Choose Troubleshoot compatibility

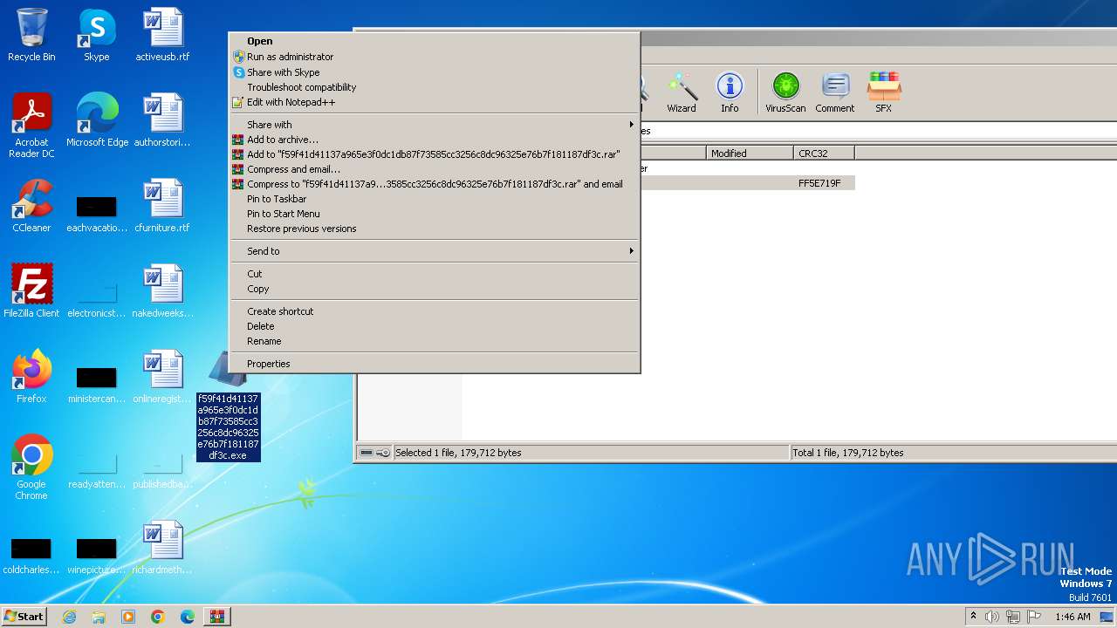pyautogui.click(x=434, y=87)
